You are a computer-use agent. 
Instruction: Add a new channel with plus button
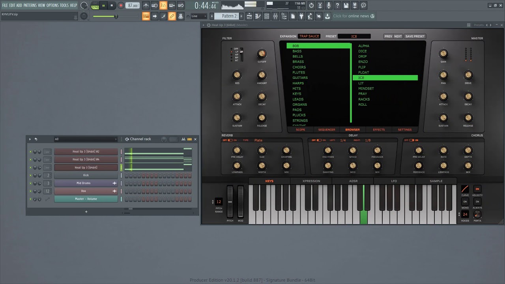(x=86, y=212)
